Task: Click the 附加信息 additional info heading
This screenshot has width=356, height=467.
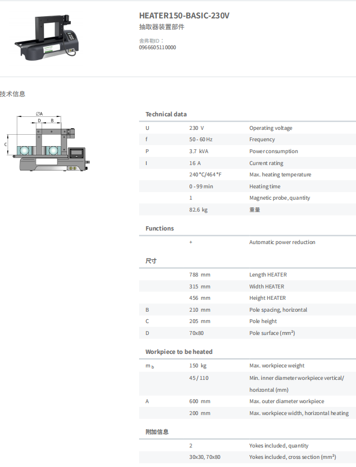Action: point(157,432)
